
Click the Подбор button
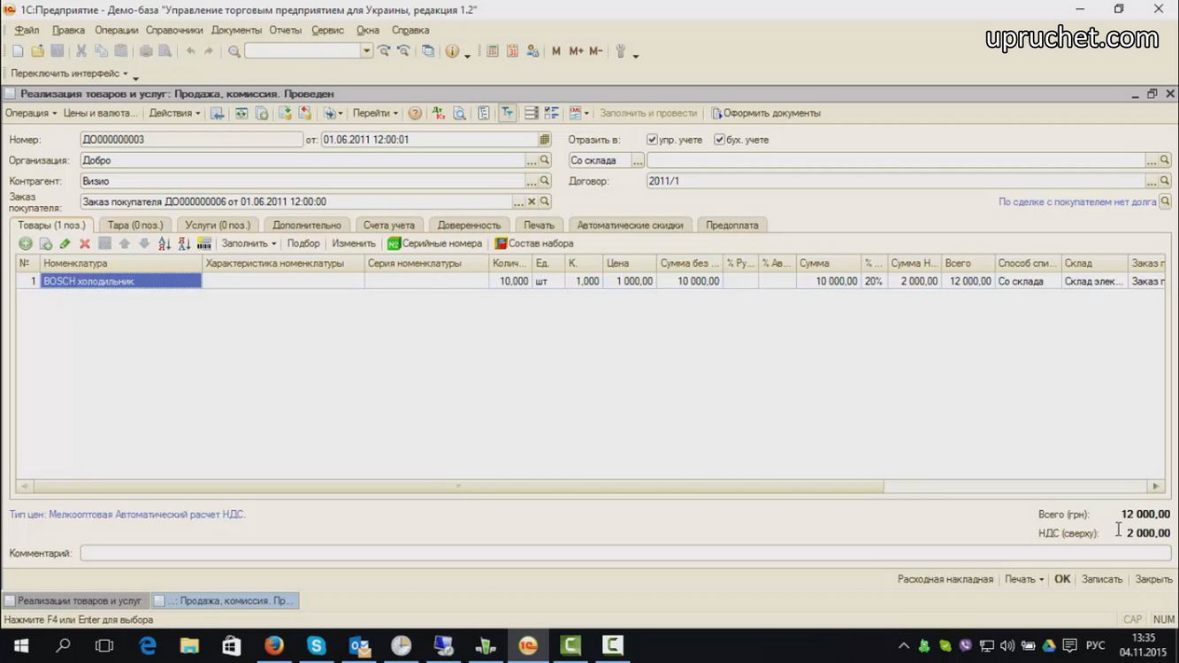[303, 243]
